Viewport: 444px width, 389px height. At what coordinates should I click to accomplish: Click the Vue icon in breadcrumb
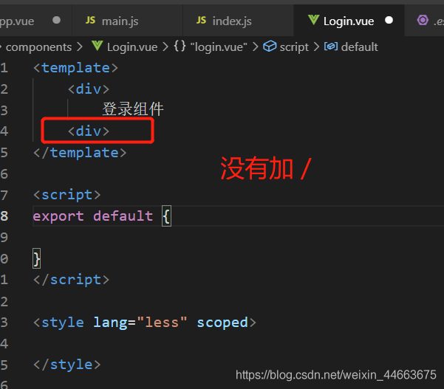click(97, 46)
